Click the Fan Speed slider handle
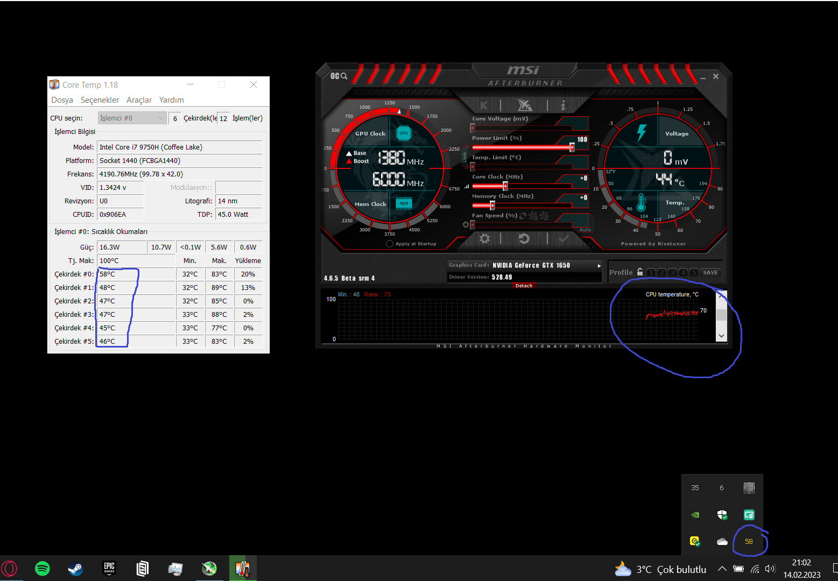 [473, 225]
